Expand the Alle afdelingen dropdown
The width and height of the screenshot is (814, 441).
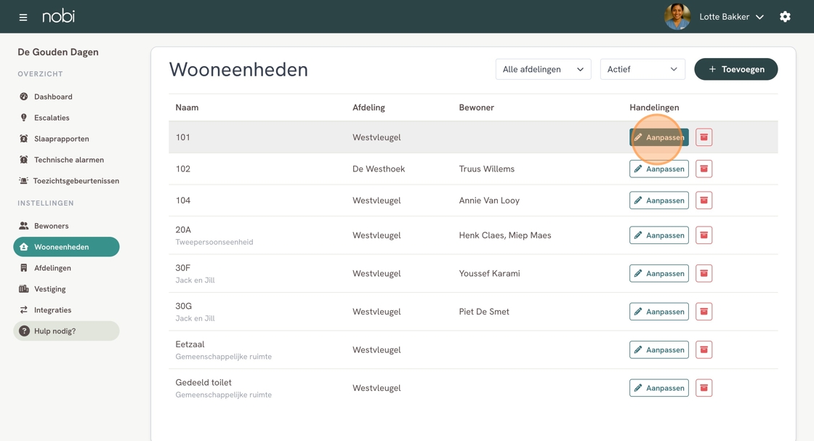coord(543,69)
